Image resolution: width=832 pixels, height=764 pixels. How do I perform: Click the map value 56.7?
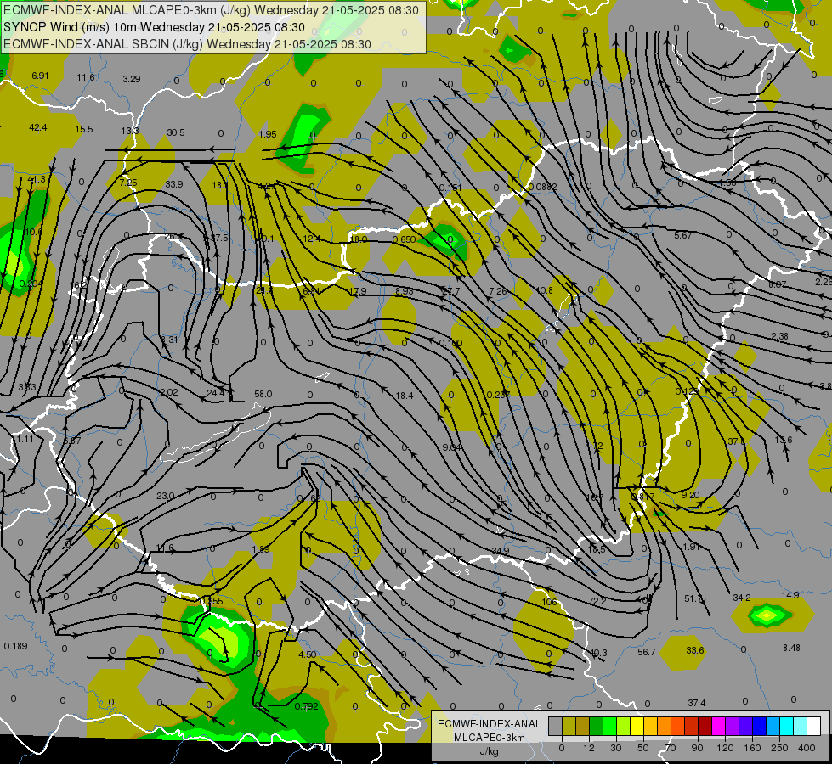(x=646, y=652)
